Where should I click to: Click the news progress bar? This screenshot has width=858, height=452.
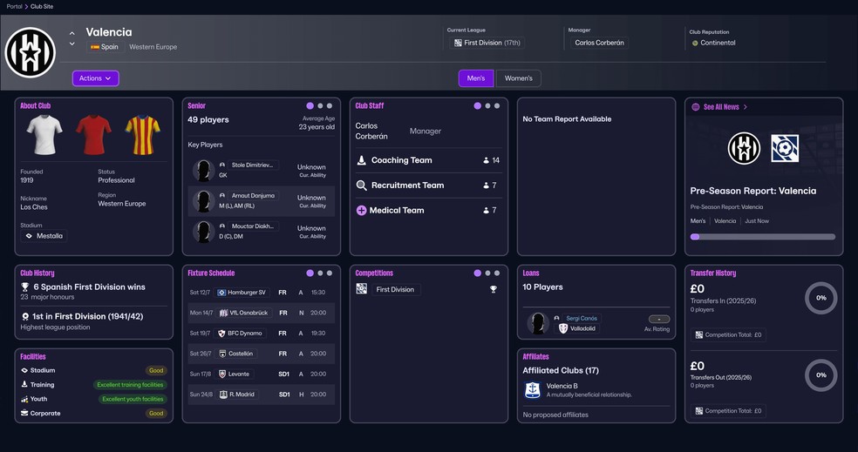[763, 237]
